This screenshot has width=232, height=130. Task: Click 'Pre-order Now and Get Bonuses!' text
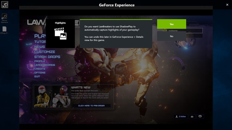85,91
